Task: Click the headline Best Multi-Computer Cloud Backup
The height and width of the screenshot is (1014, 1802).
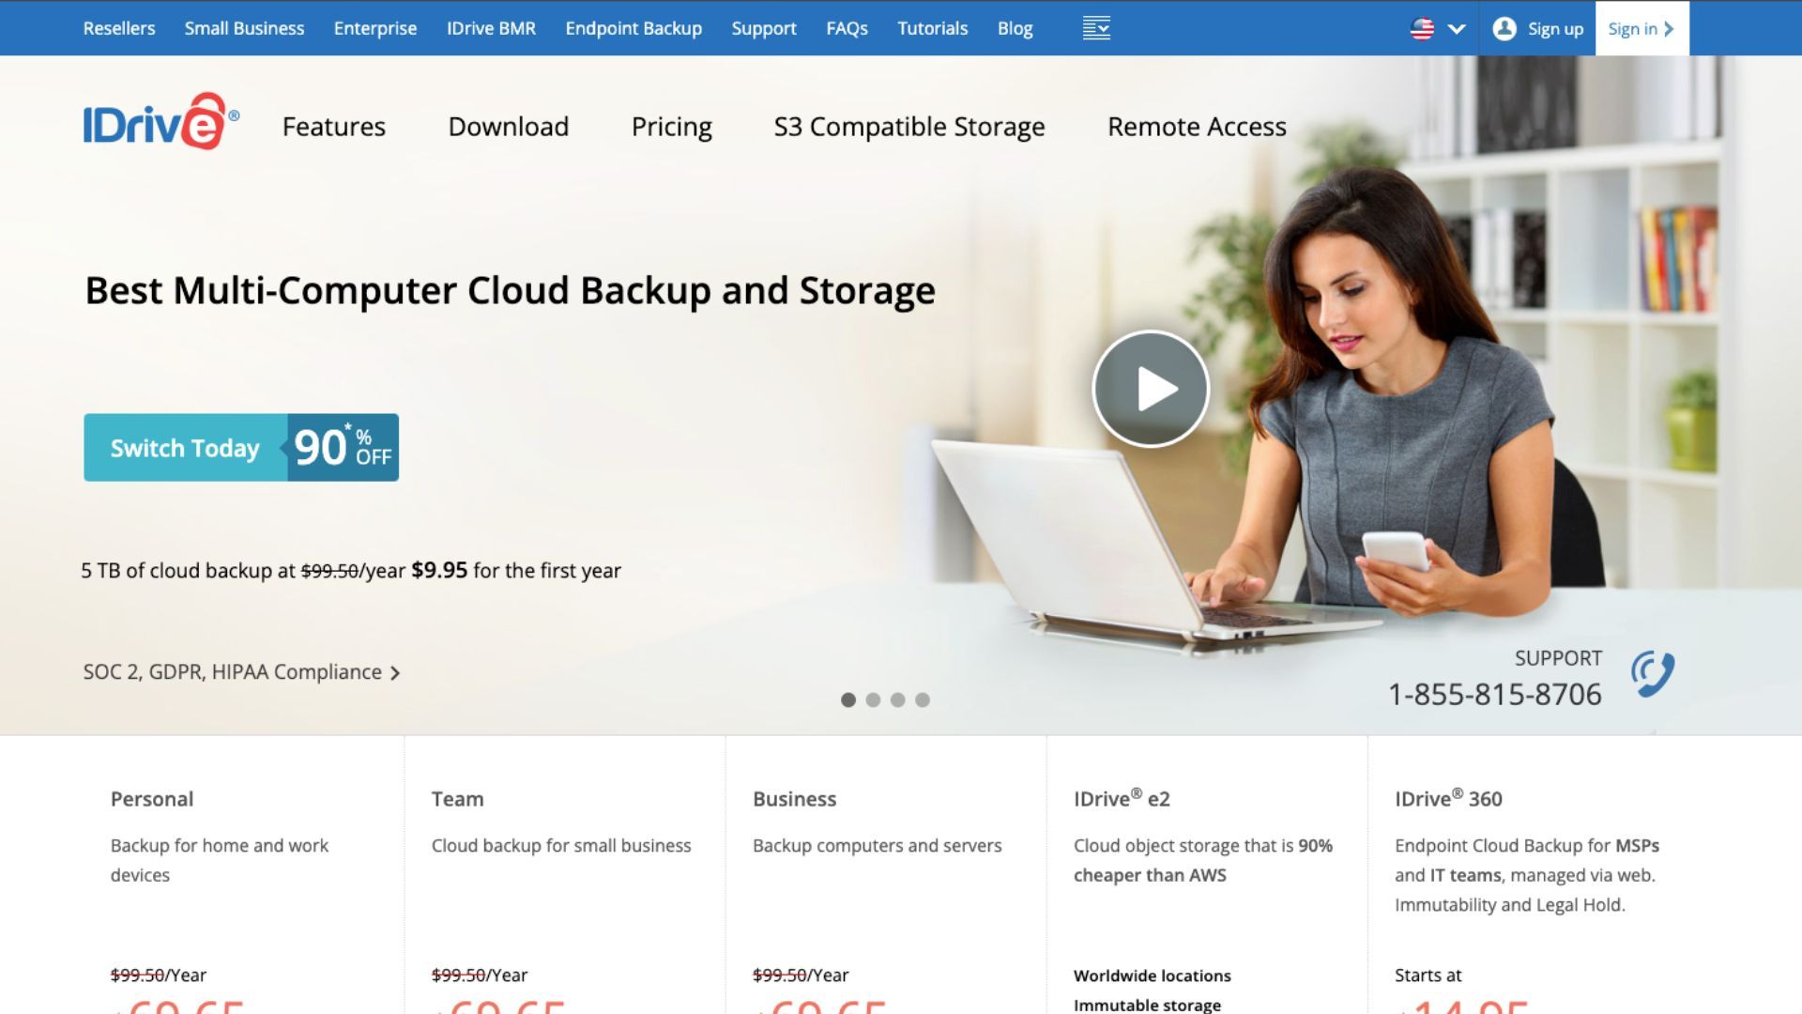Action: pyautogui.click(x=511, y=291)
